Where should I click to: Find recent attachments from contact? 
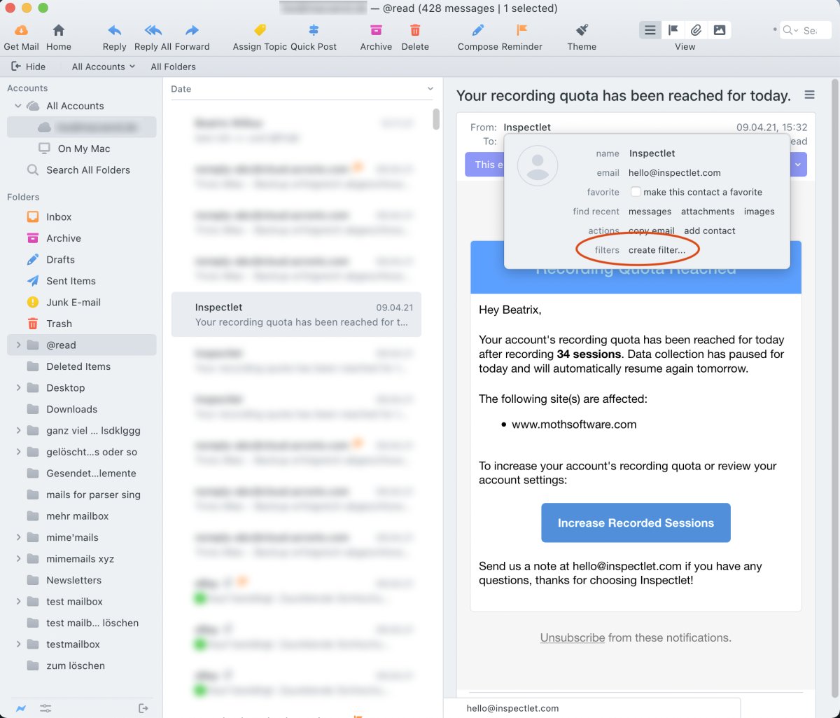[x=708, y=212]
